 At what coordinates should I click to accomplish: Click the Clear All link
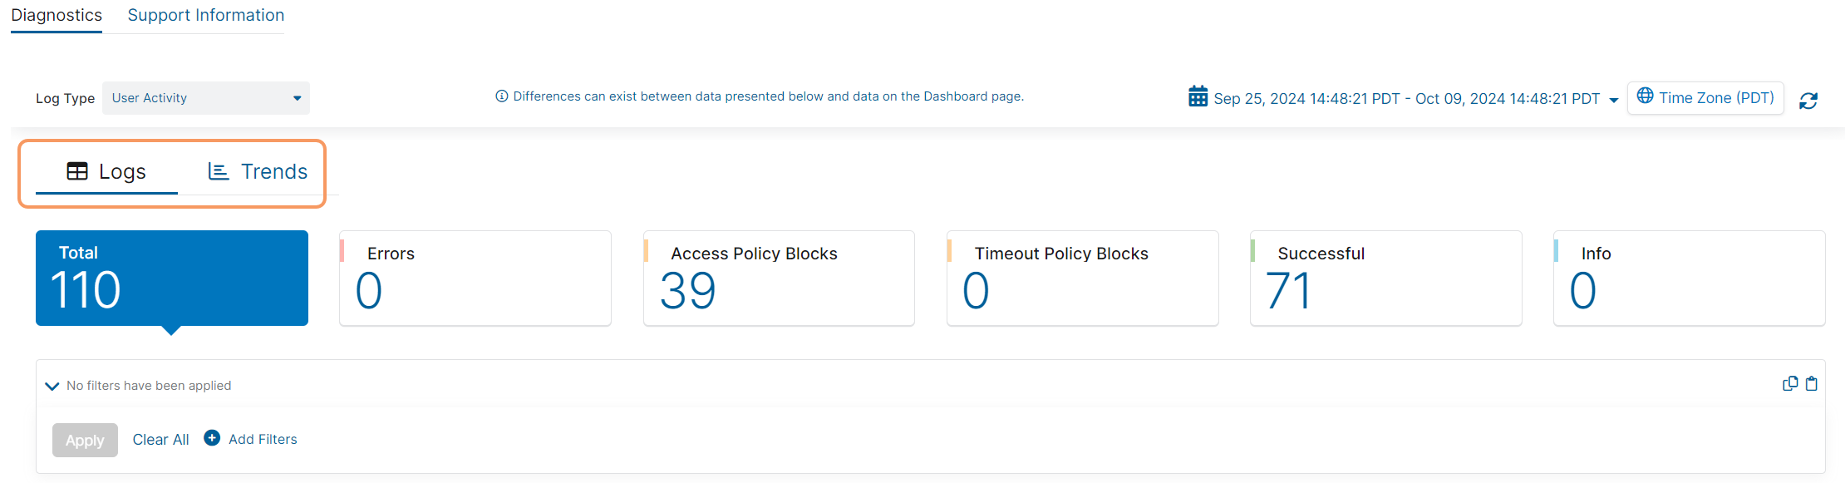(x=160, y=440)
